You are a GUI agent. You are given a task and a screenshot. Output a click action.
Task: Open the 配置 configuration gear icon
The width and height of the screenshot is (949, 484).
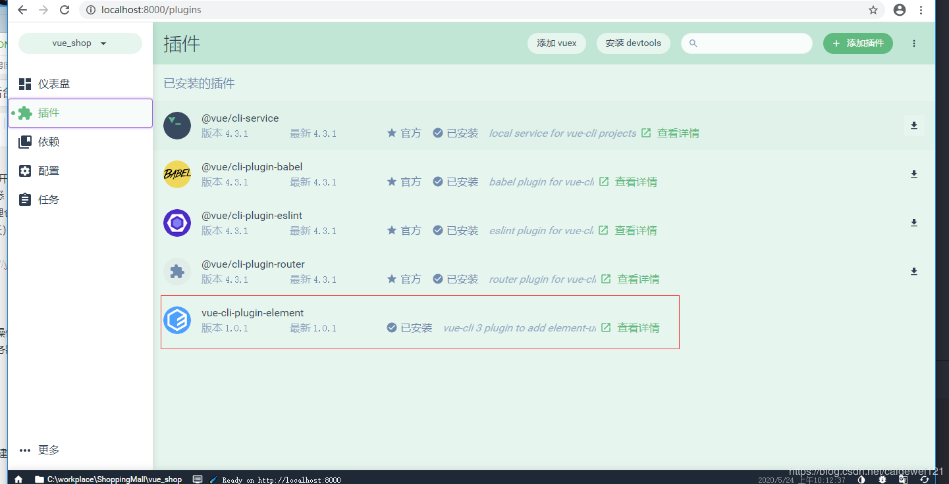pos(24,170)
